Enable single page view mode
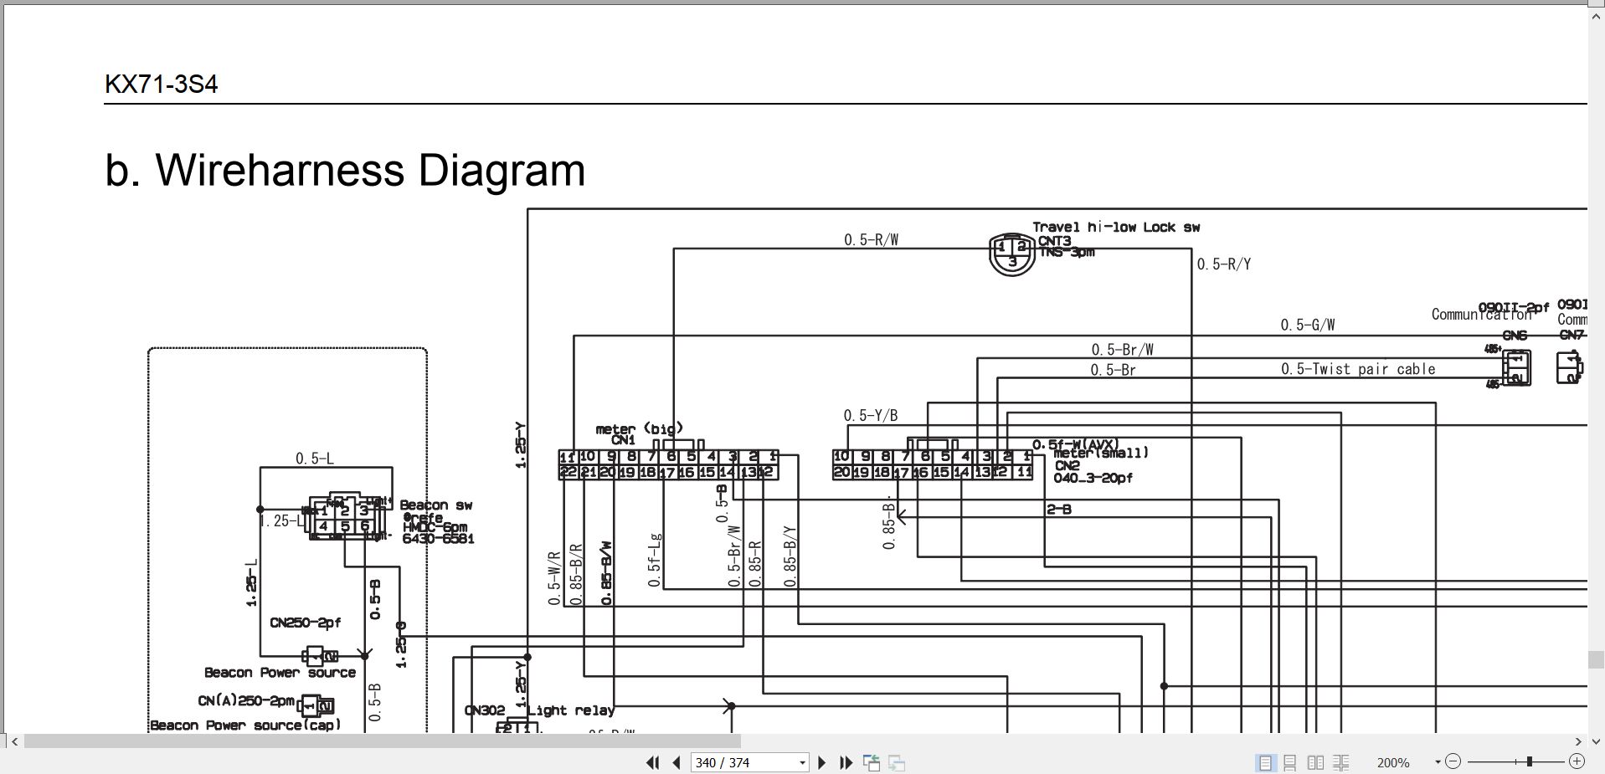Screen dimensions: 1605x774 (1265, 762)
